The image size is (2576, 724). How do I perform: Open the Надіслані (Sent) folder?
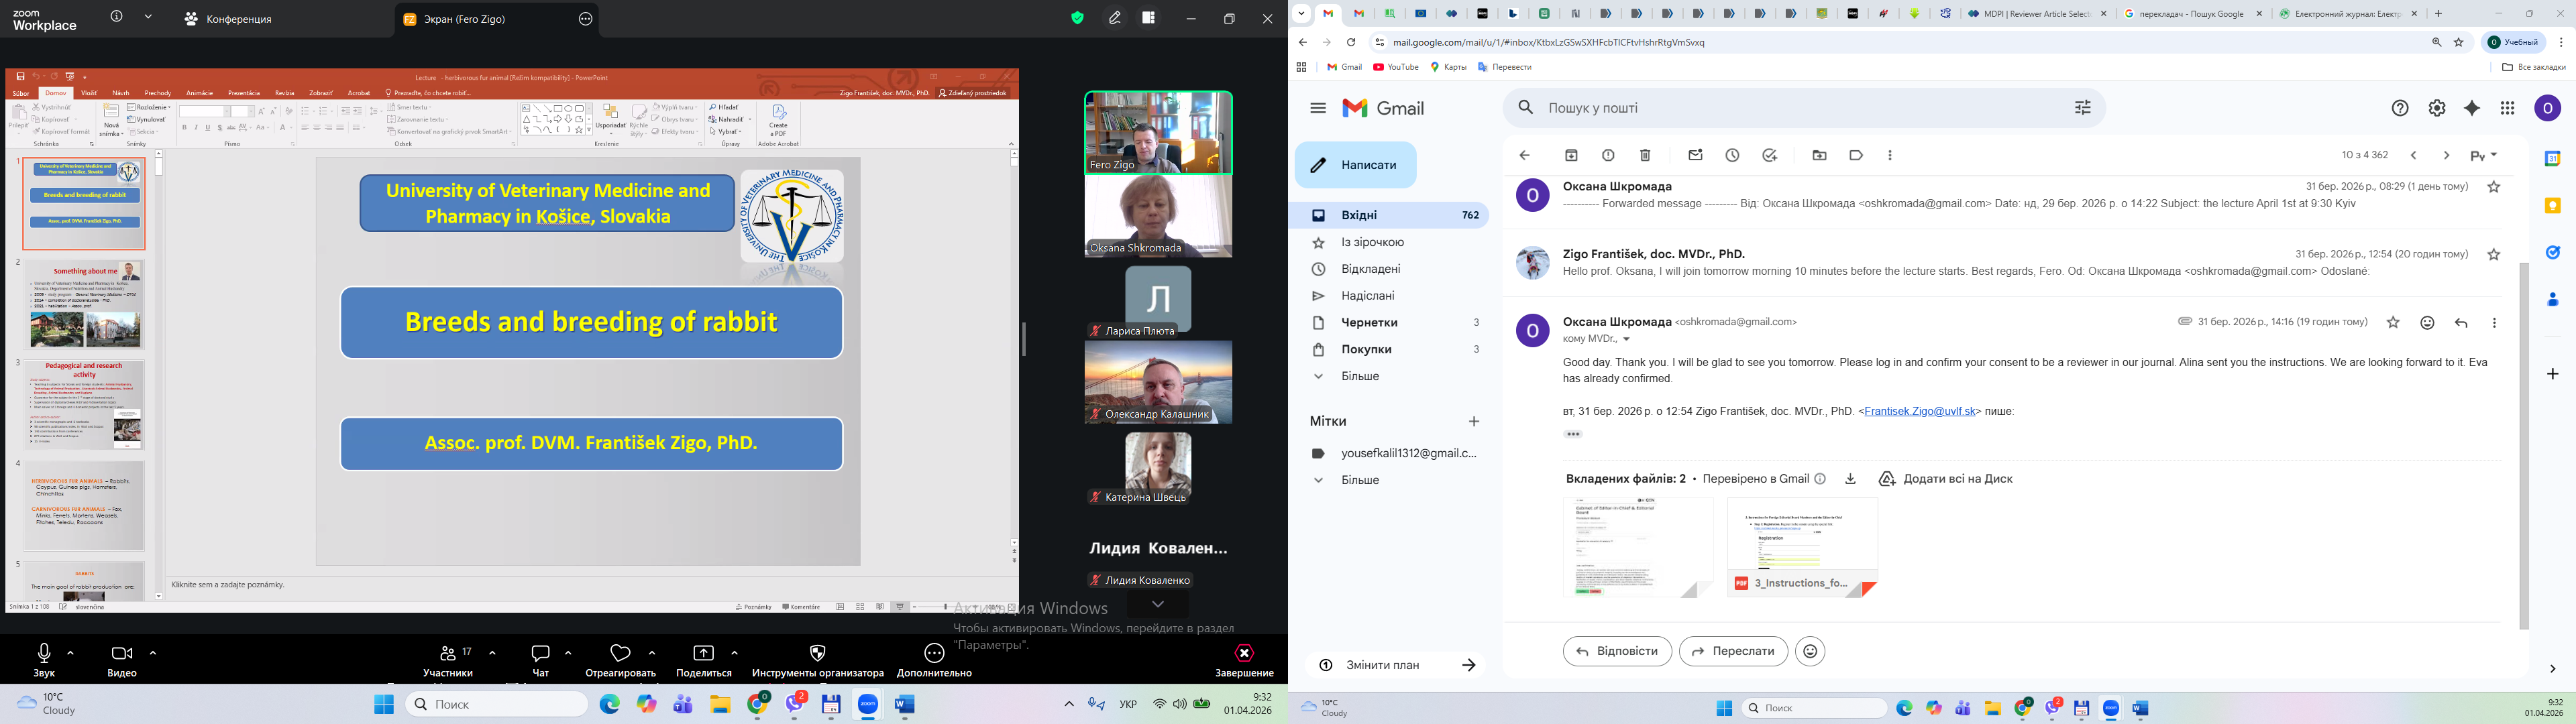(1367, 296)
